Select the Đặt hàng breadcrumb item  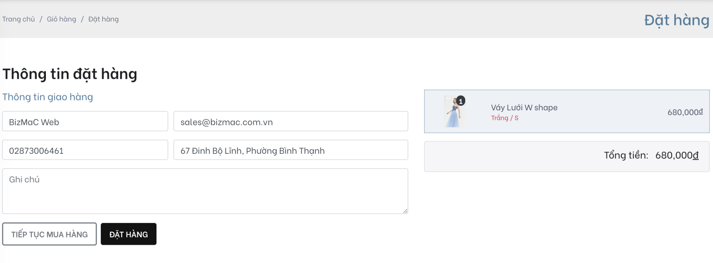tap(103, 19)
